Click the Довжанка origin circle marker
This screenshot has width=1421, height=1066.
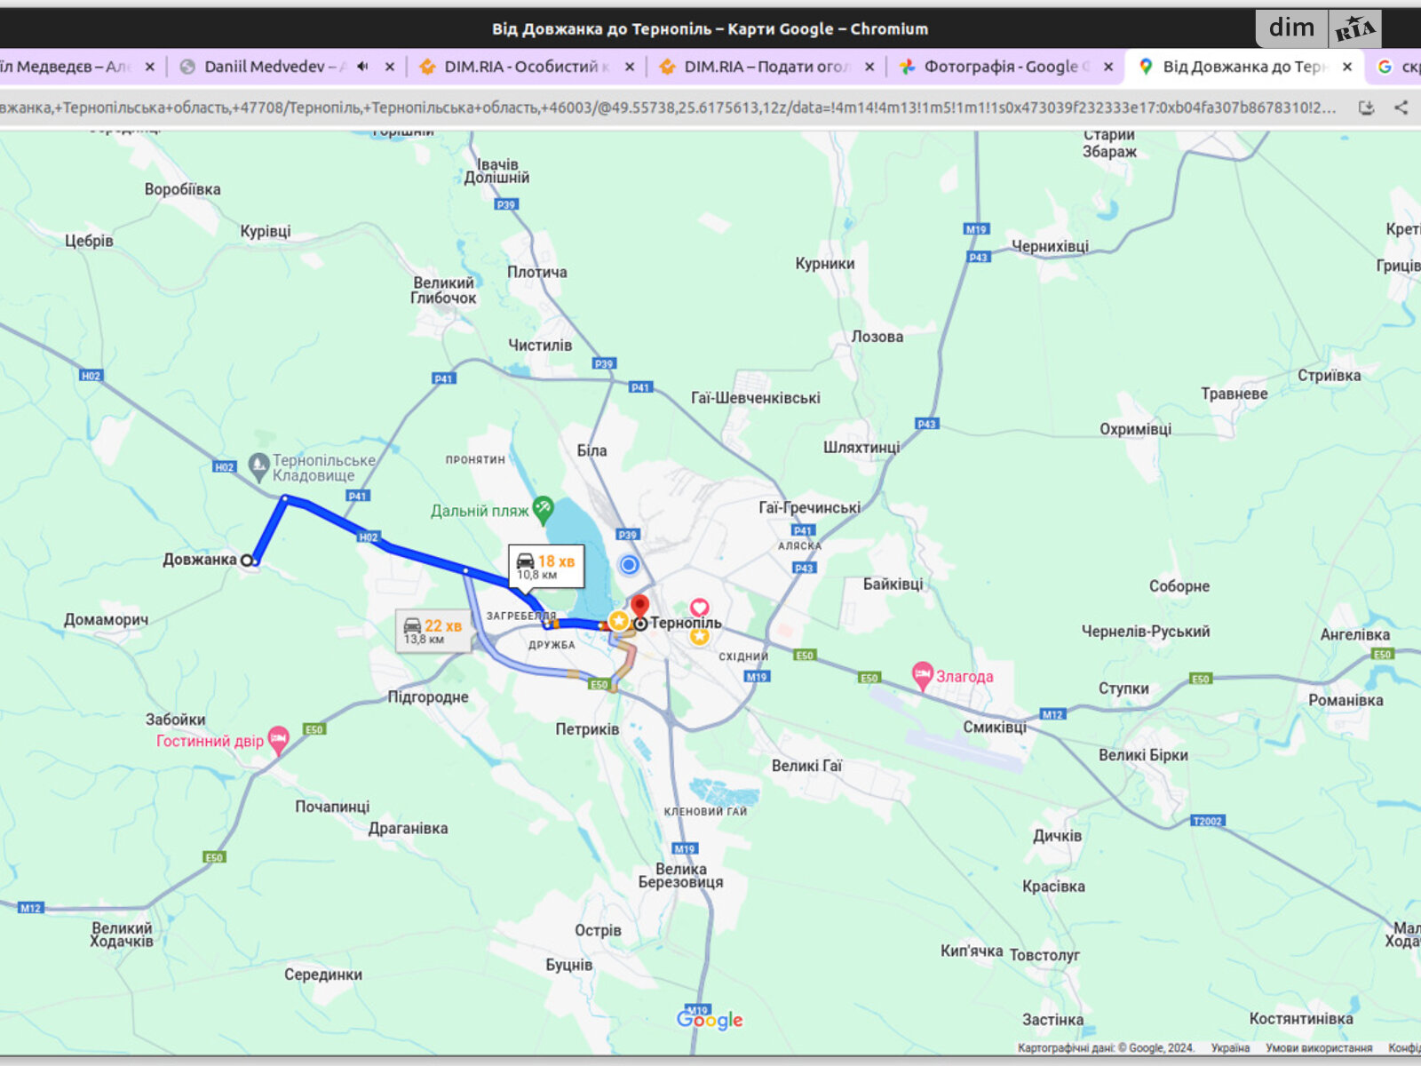pos(248,561)
